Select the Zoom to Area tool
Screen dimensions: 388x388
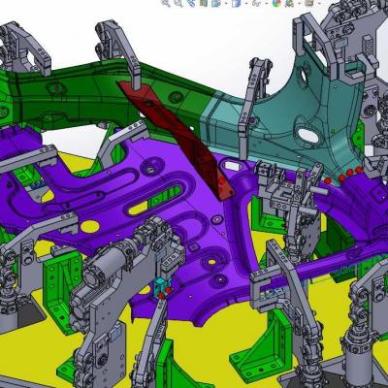pyautogui.click(x=178, y=3)
